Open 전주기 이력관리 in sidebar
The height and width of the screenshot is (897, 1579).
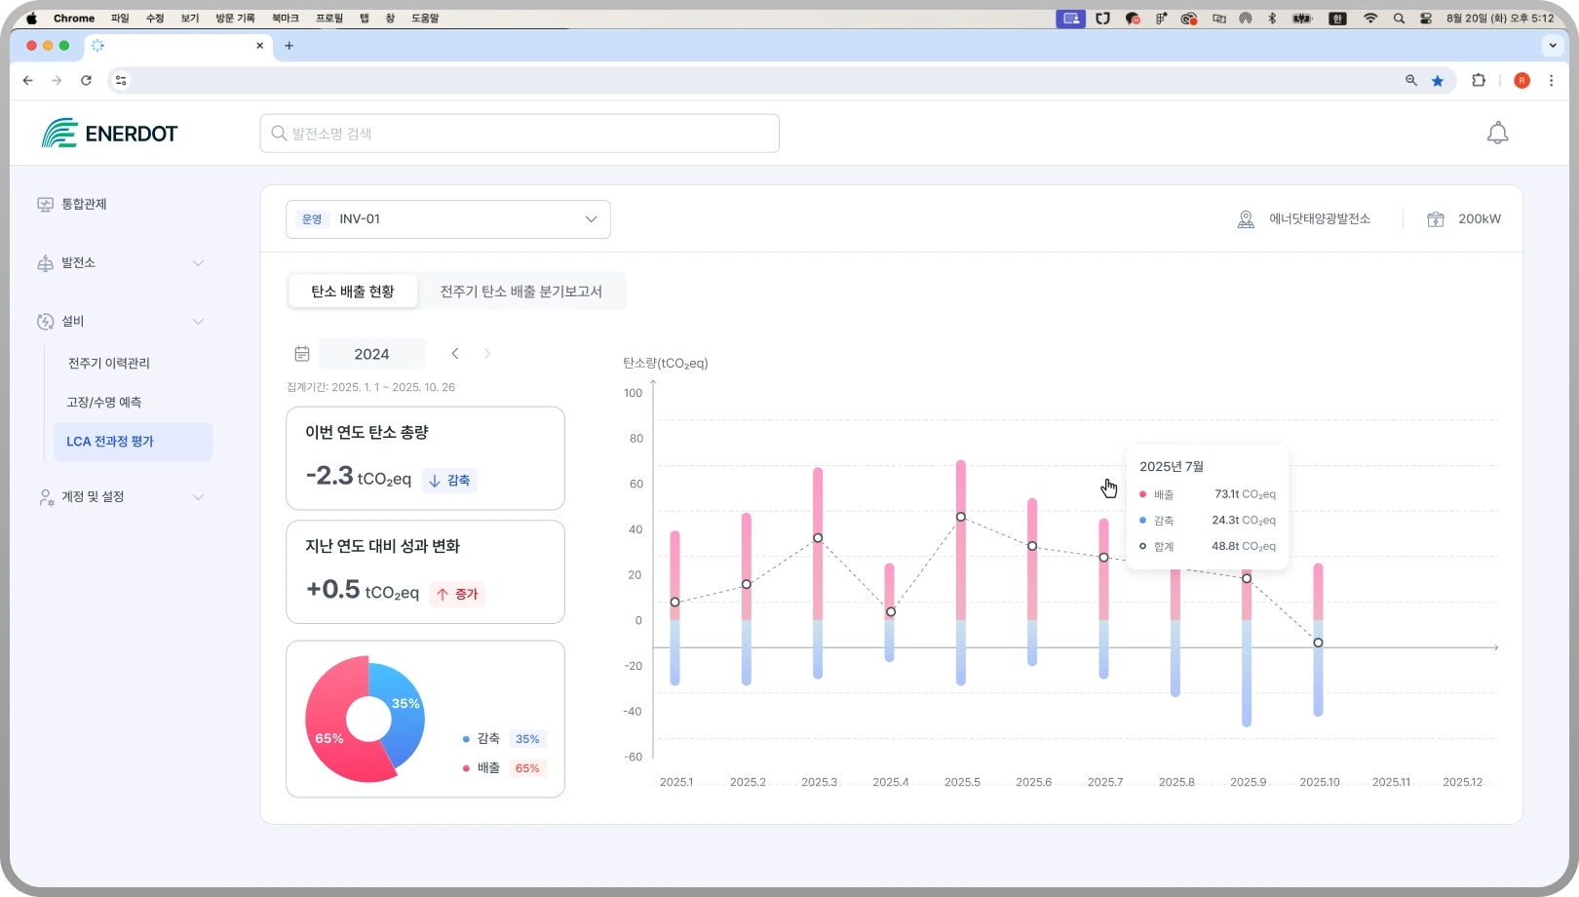(x=109, y=364)
